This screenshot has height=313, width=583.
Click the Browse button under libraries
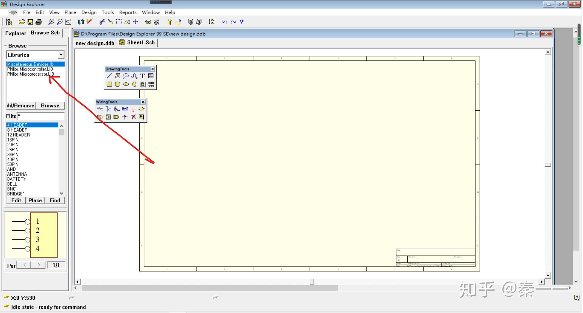[x=50, y=106]
